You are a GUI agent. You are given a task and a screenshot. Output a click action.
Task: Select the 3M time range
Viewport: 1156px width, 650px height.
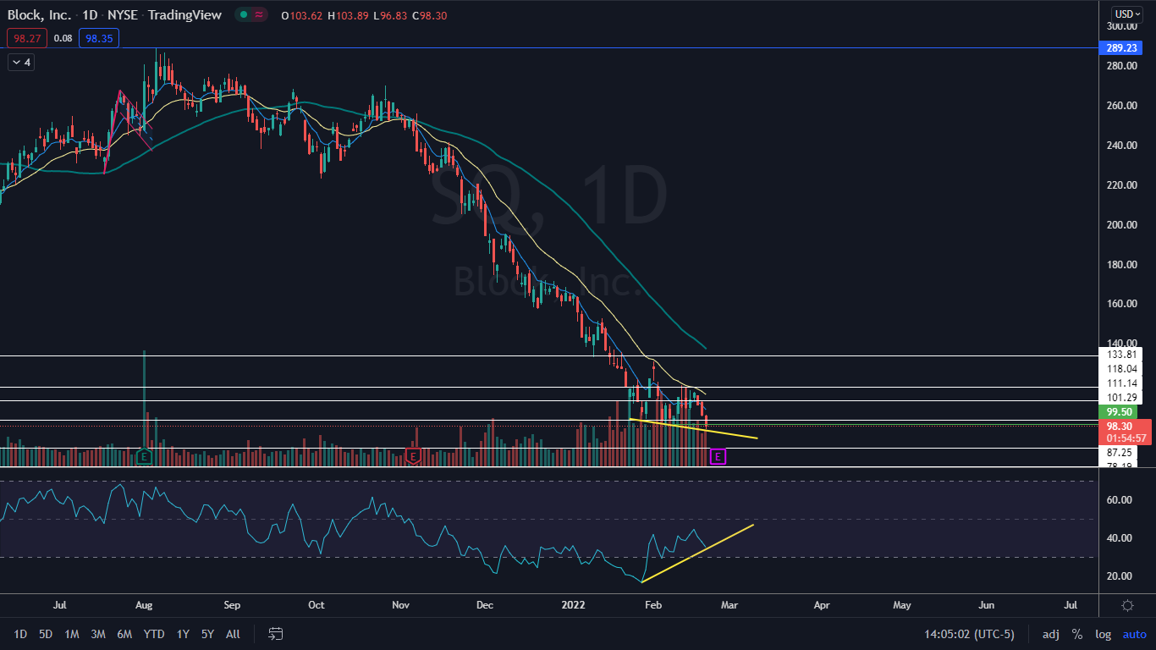tap(98, 634)
